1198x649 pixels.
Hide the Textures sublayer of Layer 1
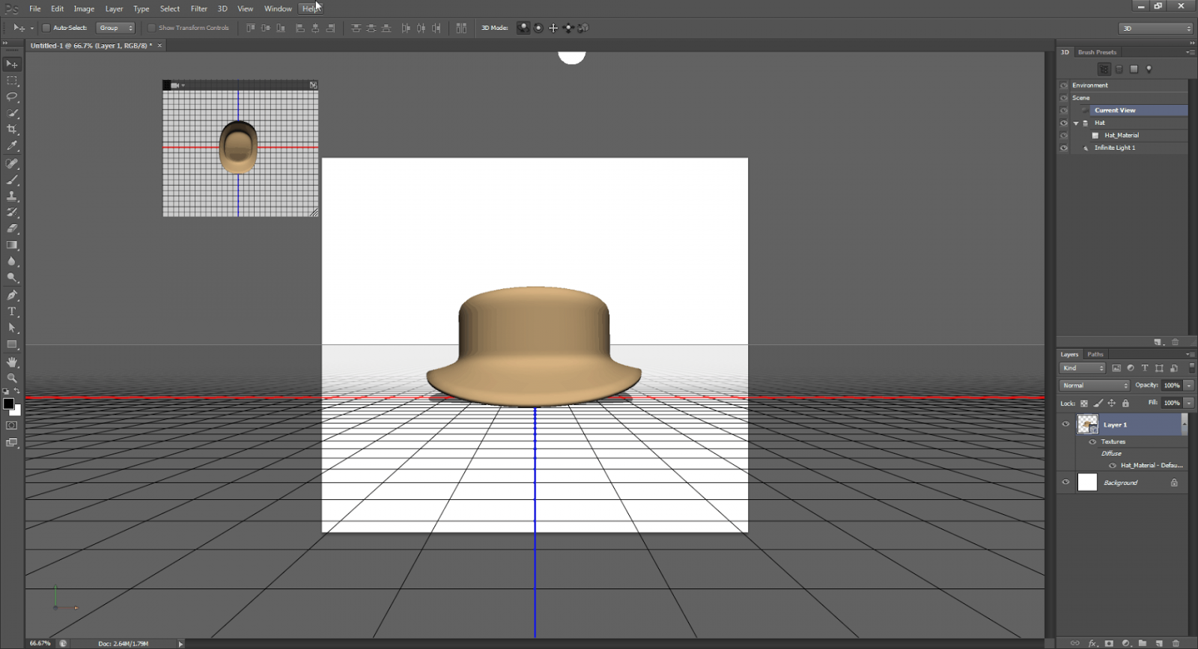pyautogui.click(x=1092, y=442)
